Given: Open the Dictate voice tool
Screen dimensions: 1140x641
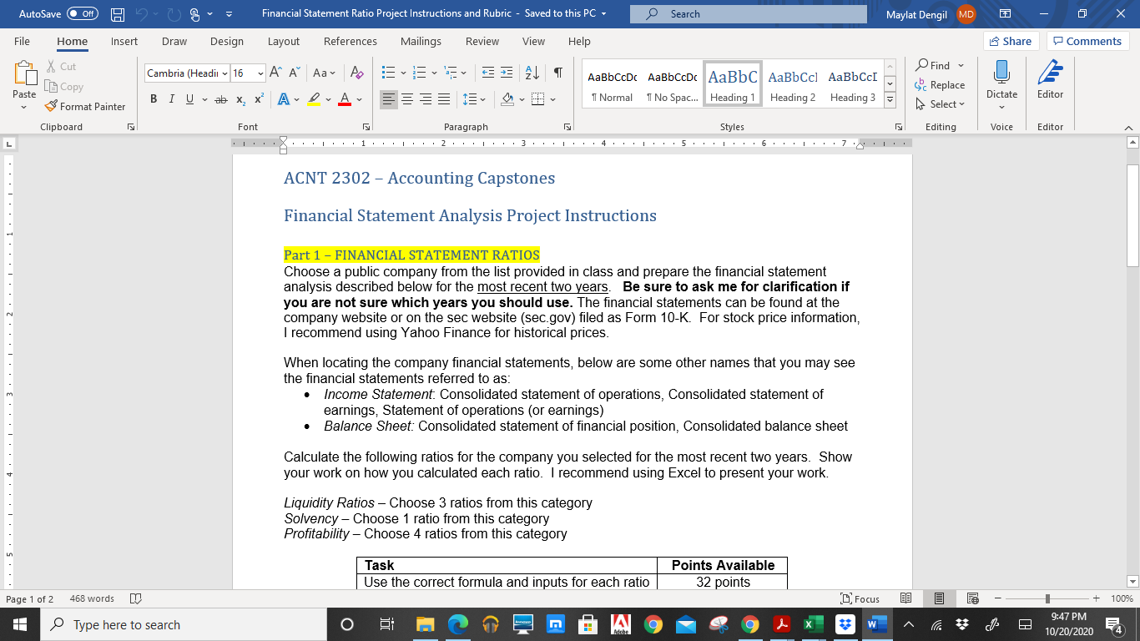Looking at the screenshot, I should (x=1001, y=79).
